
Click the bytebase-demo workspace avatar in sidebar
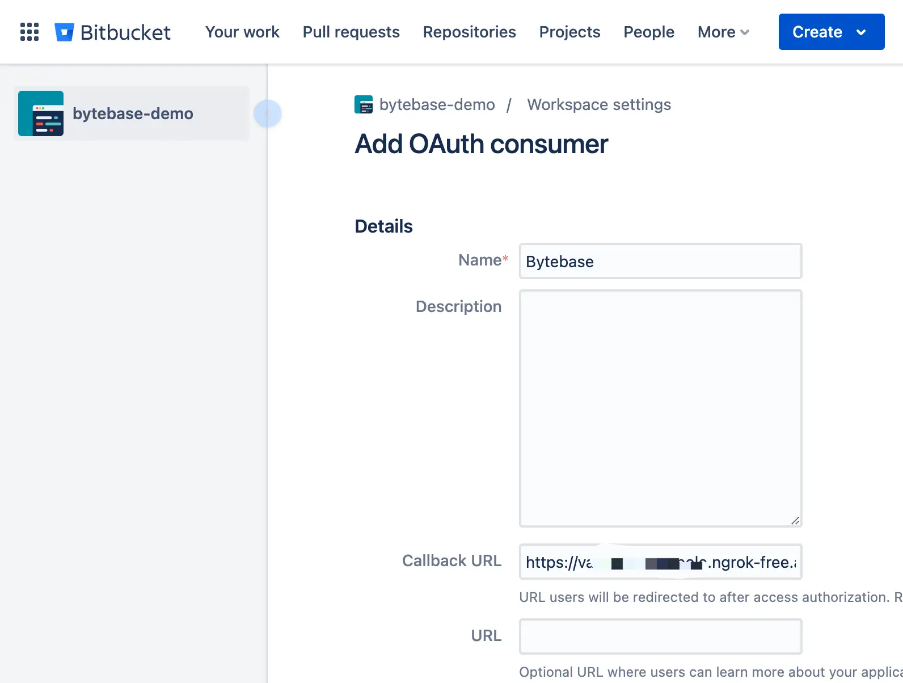coord(41,113)
